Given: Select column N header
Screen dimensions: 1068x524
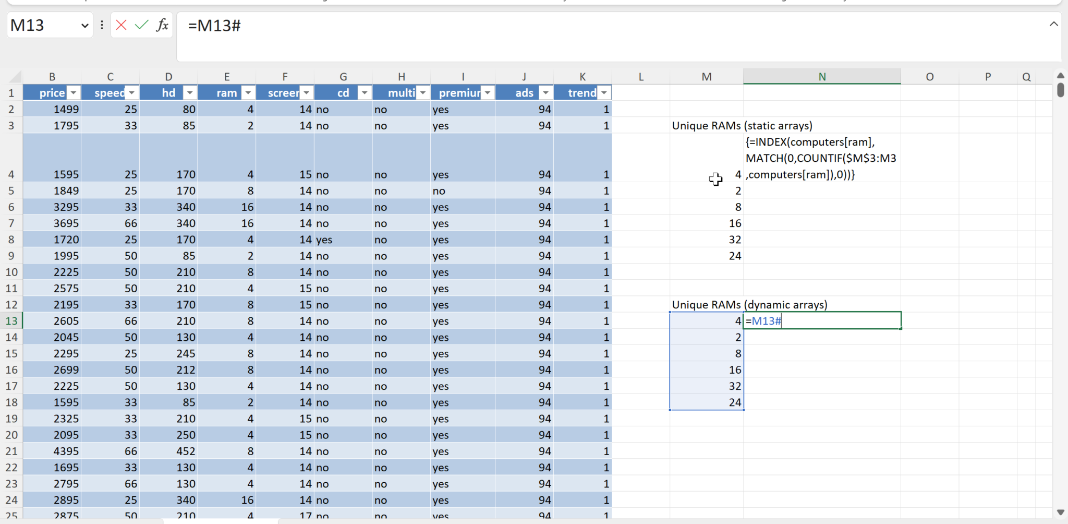Looking at the screenshot, I should [x=822, y=77].
